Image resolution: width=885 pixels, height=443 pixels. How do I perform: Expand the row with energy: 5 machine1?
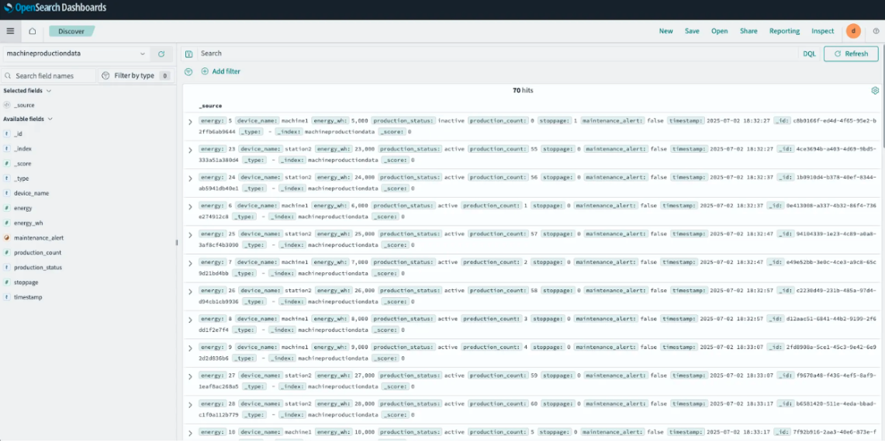pos(190,122)
